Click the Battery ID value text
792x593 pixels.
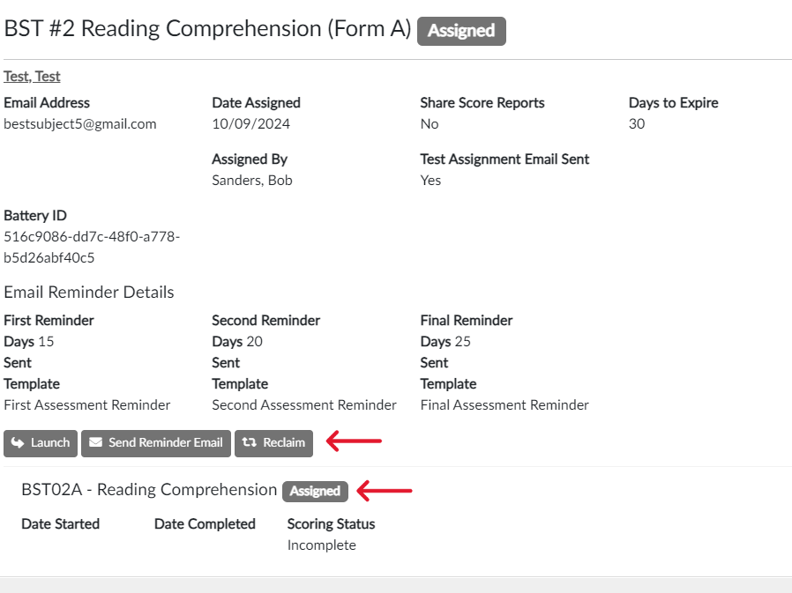coord(92,248)
